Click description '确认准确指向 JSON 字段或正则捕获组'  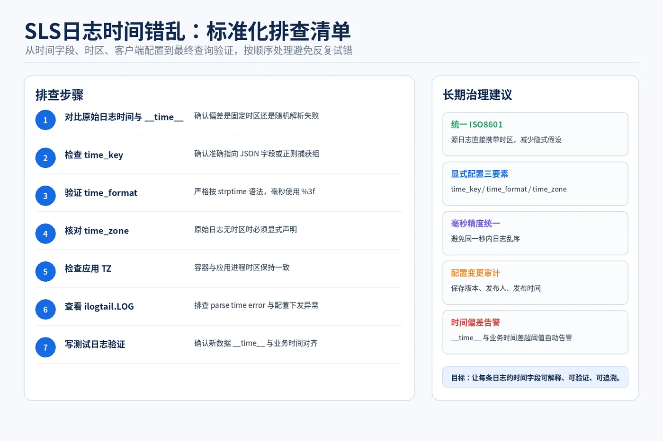click(257, 154)
